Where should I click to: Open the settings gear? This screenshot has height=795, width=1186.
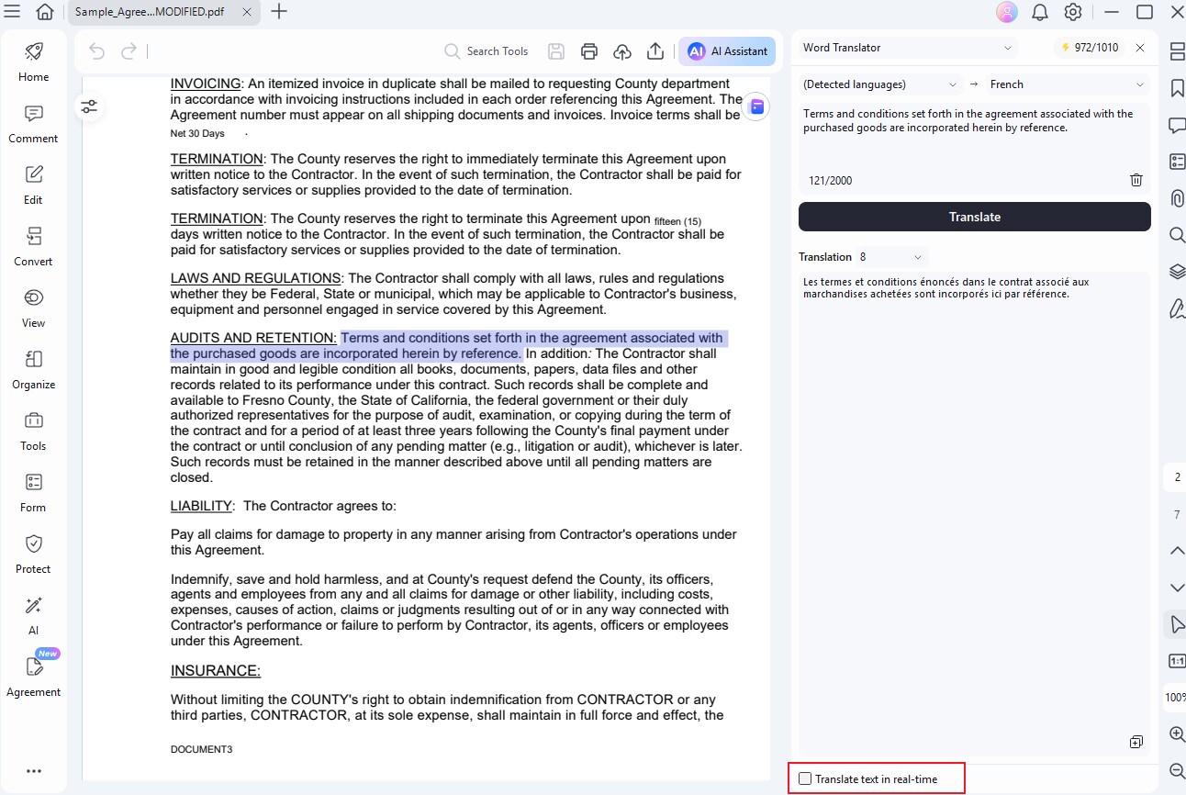click(x=1073, y=12)
